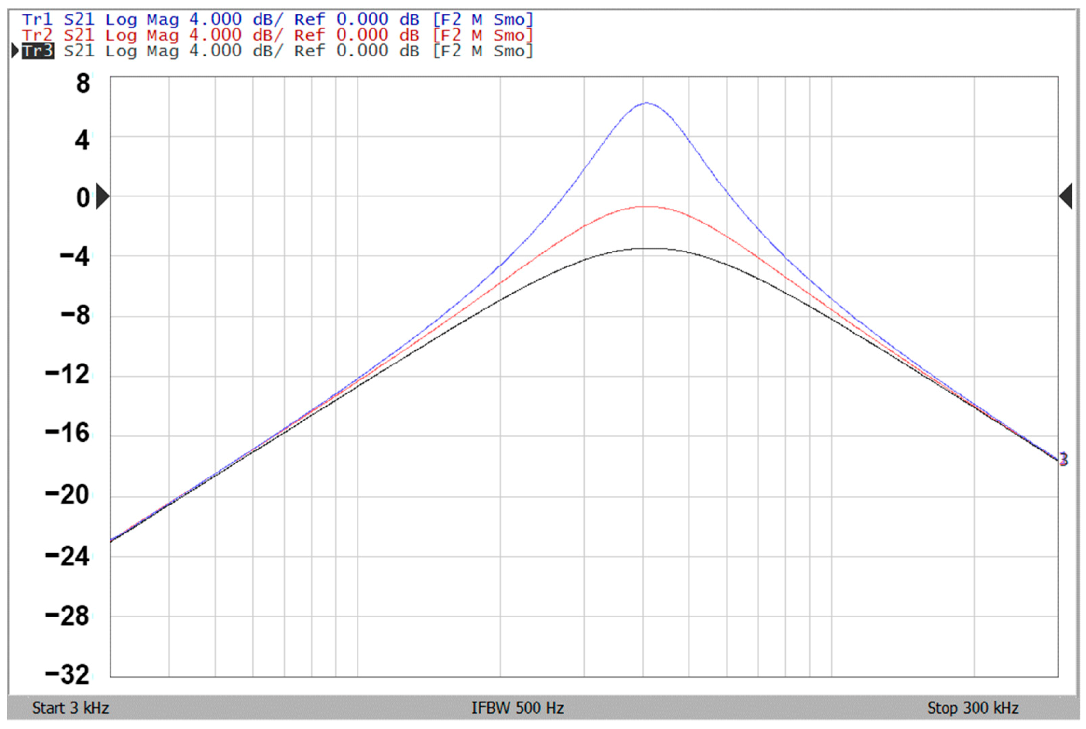
Task: Click S21 parameter on the Tr1 line
Action: (79, 20)
